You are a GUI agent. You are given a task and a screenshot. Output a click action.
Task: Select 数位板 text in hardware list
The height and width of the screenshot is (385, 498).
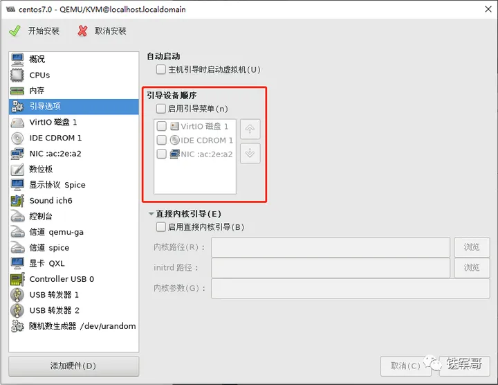pos(41,169)
